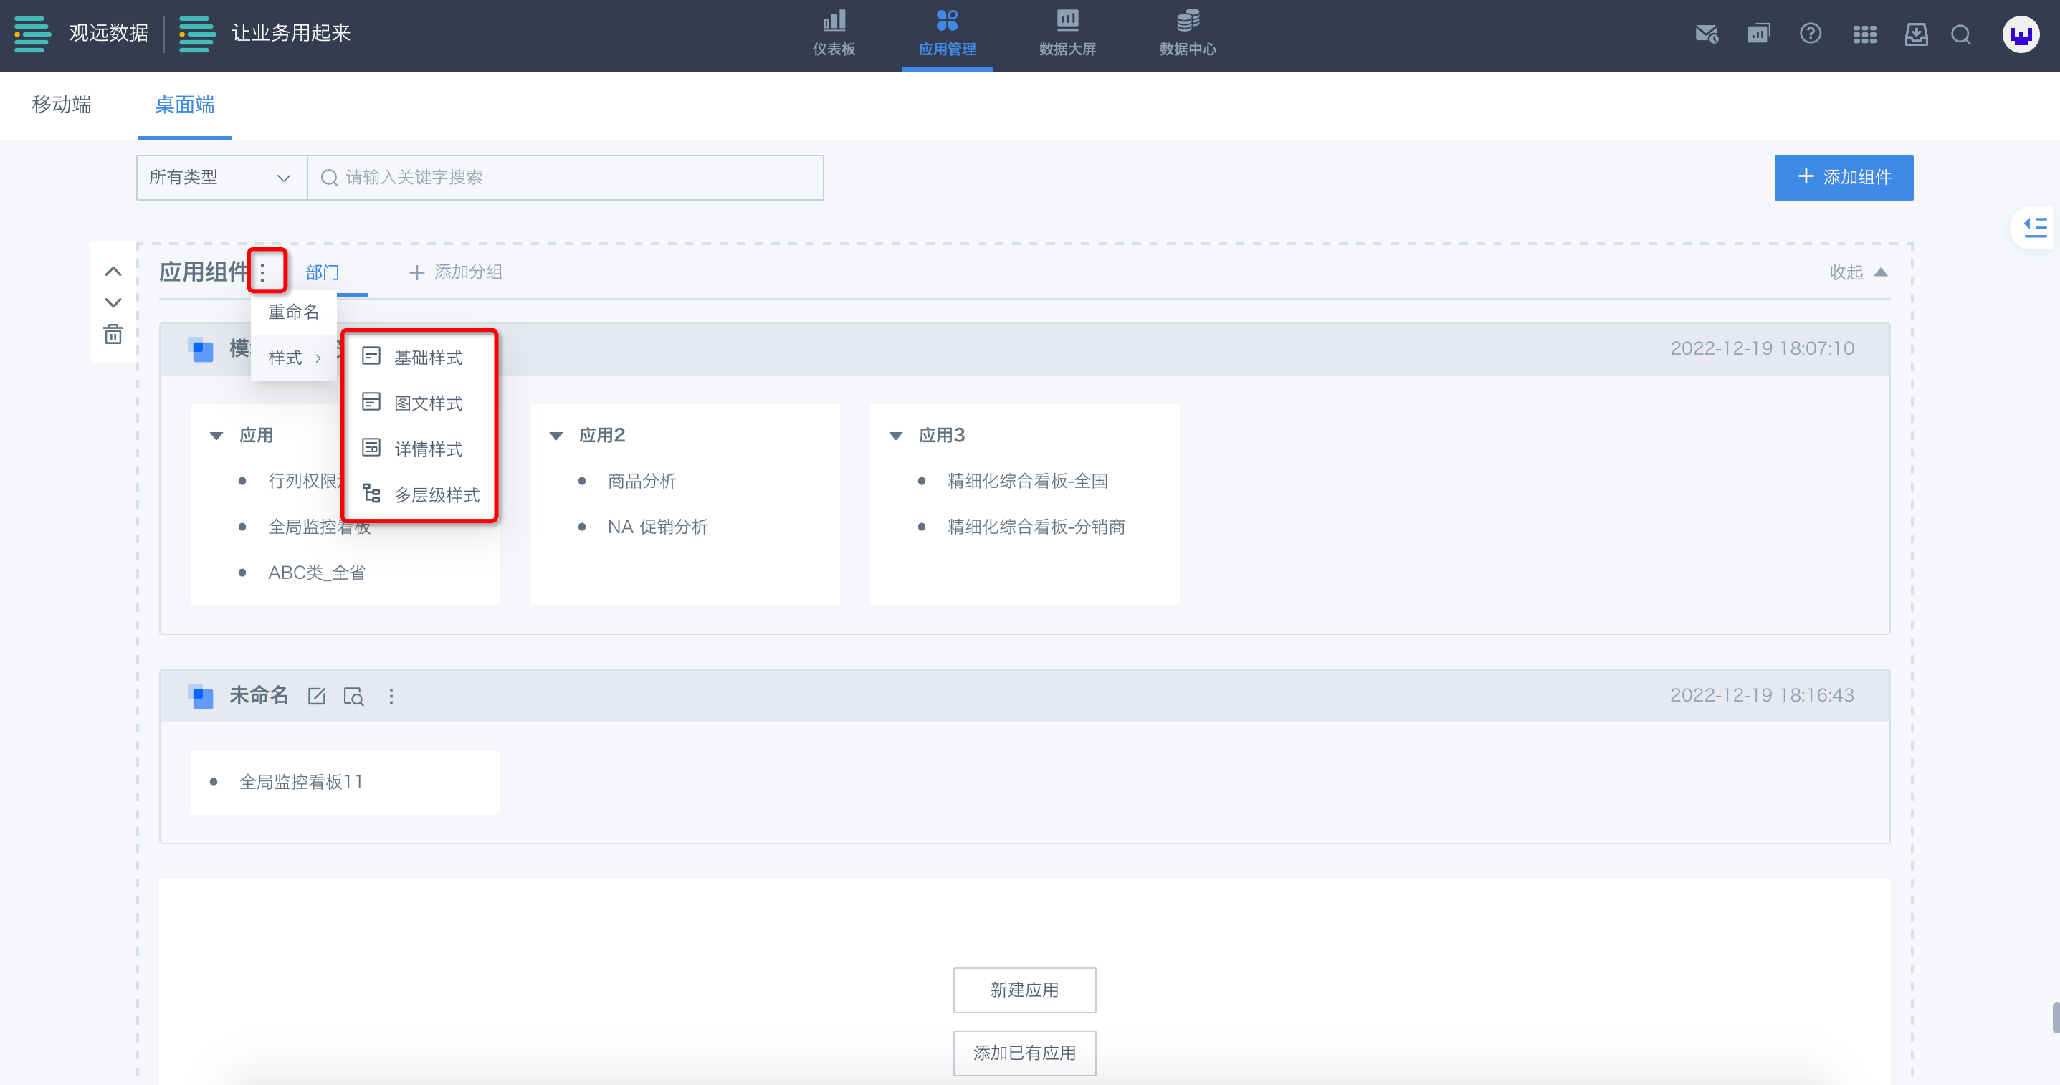Toggle the side panel collapse icon at right

pyautogui.click(x=2035, y=228)
